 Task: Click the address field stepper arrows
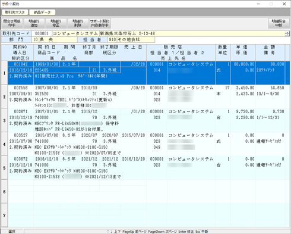(x=287, y=34)
